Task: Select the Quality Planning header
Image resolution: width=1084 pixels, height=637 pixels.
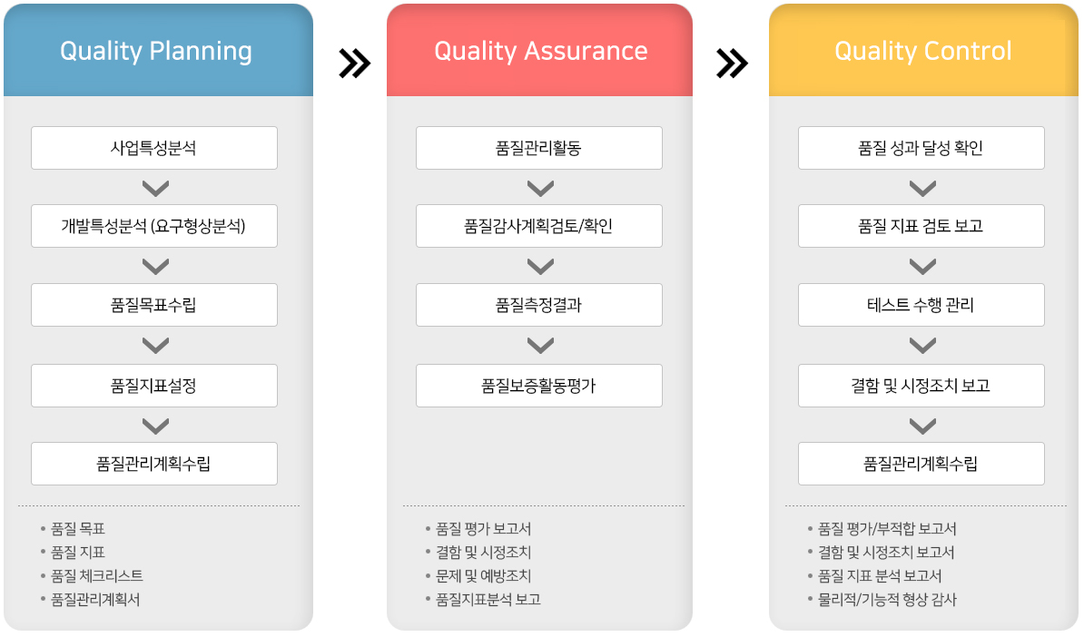Action: pos(158,50)
